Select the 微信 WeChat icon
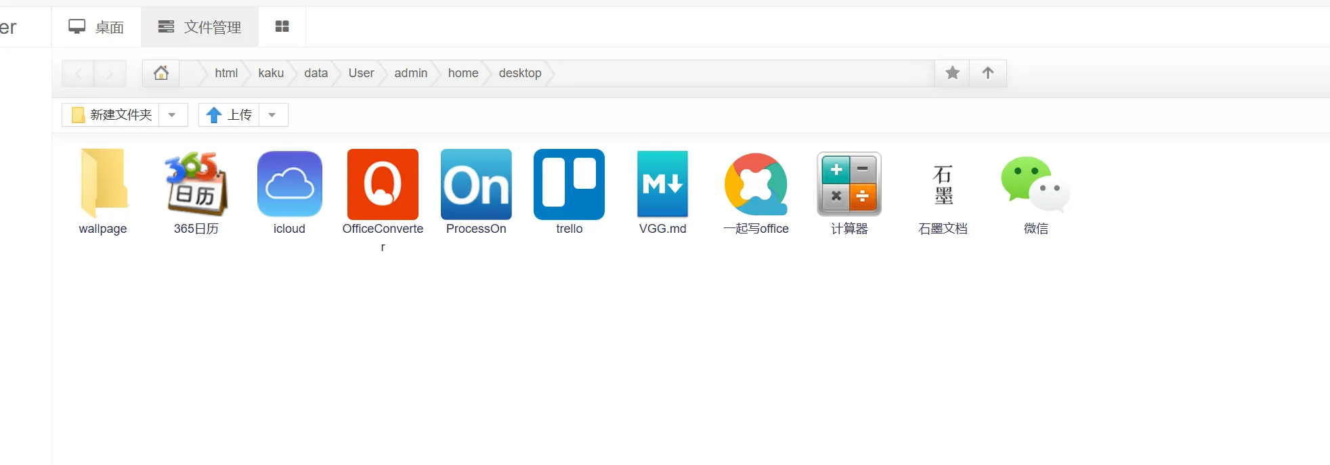The width and height of the screenshot is (1330, 465). tap(1035, 184)
